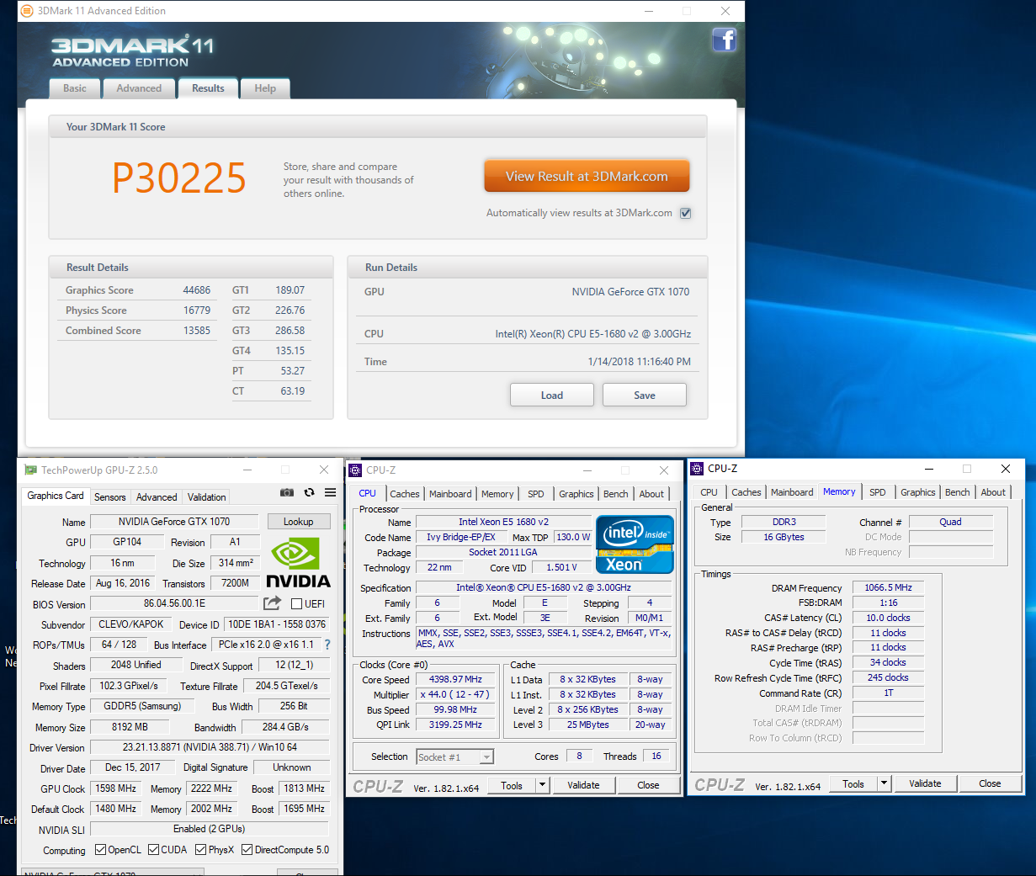Toggle the DirectCompute 5.0 checkbox
Image resolution: width=1036 pixels, height=876 pixels.
click(247, 850)
